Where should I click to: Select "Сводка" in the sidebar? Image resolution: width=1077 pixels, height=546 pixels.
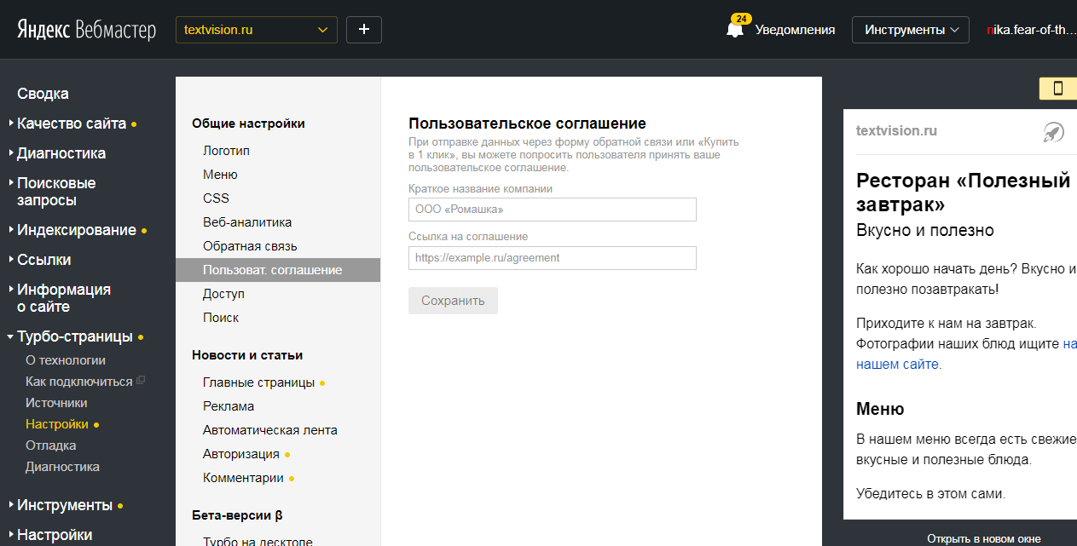[x=43, y=93]
